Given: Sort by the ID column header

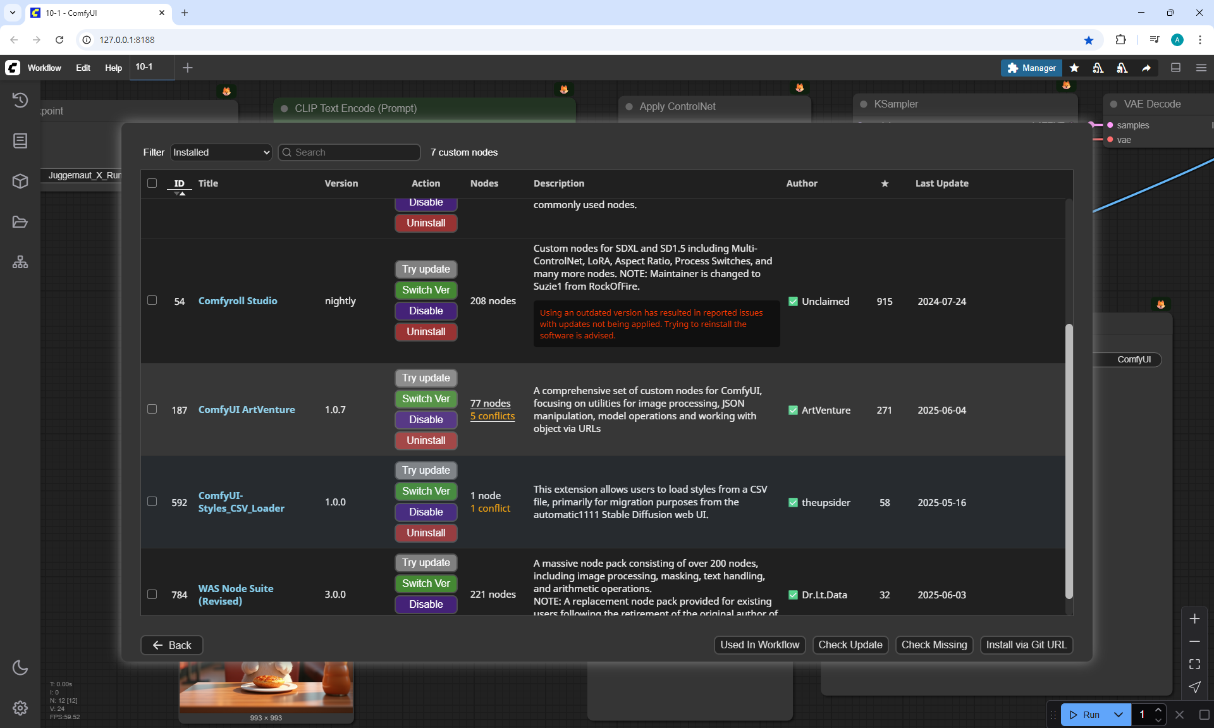Looking at the screenshot, I should 179,183.
